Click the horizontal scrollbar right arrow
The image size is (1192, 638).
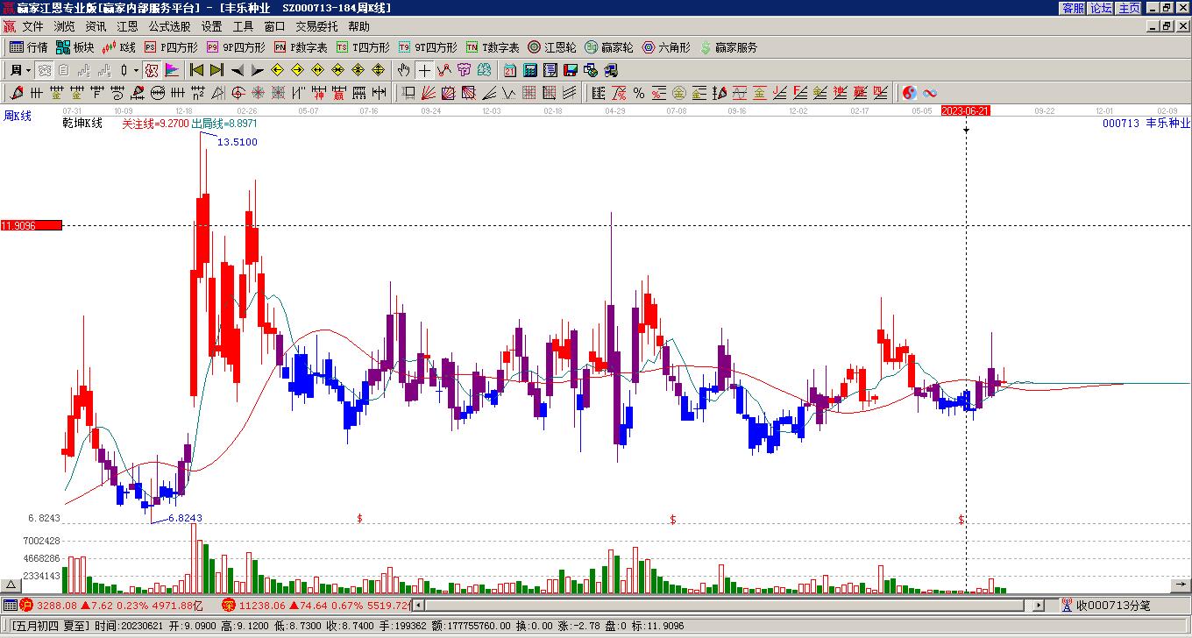1039,605
